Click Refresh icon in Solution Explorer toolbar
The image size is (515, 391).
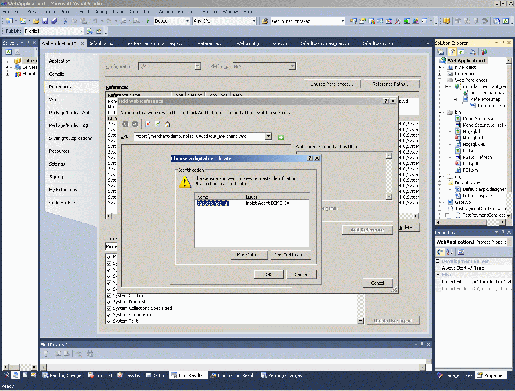tap(461, 52)
